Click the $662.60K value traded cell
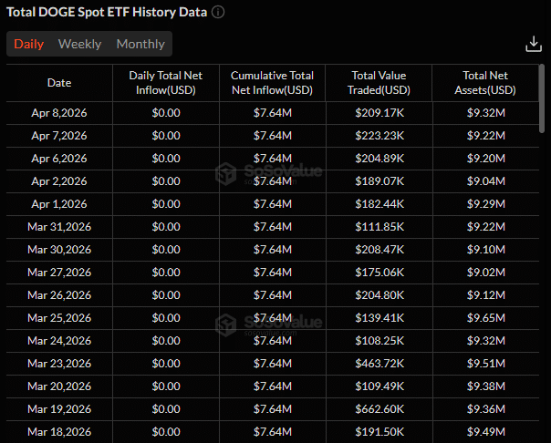The image size is (551, 443). click(x=379, y=409)
